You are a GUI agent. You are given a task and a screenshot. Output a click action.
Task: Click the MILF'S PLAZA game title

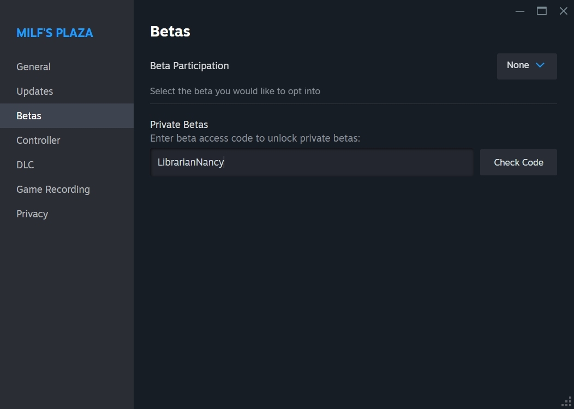(x=55, y=33)
